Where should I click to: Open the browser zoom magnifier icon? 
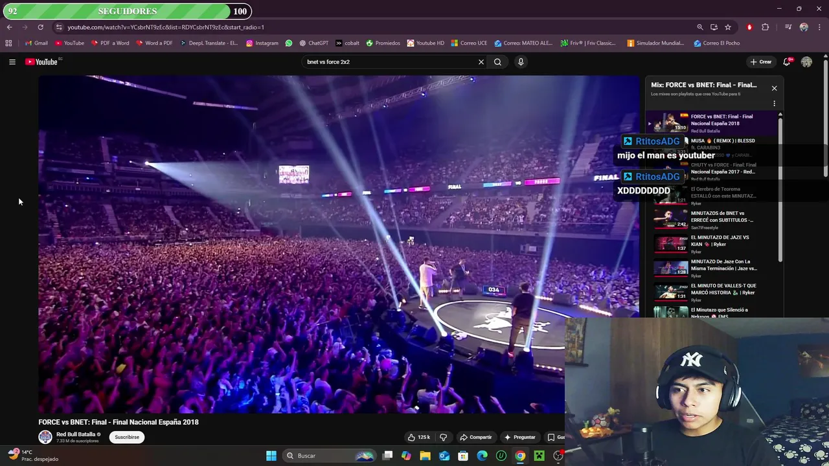click(x=700, y=27)
